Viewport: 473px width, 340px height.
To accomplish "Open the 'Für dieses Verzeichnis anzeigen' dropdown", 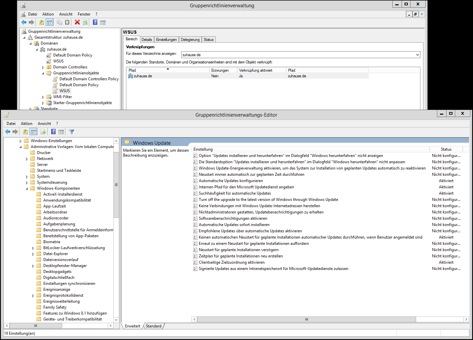I will coord(417,55).
